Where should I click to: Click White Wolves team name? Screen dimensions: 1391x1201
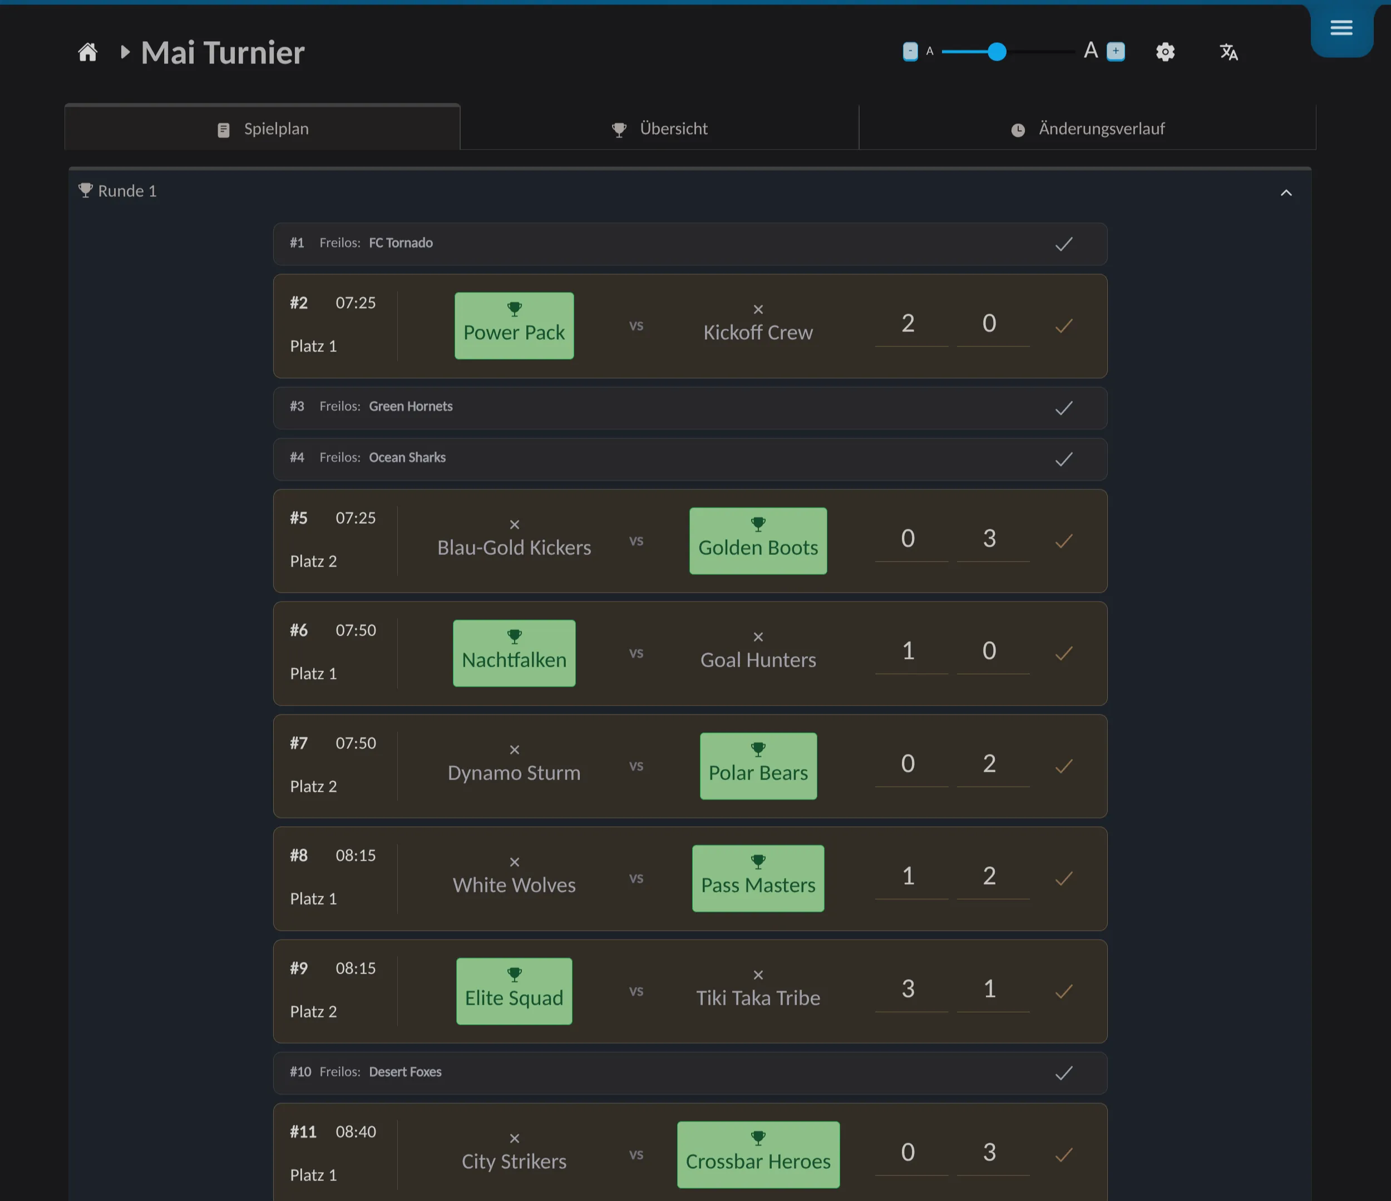(514, 886)
